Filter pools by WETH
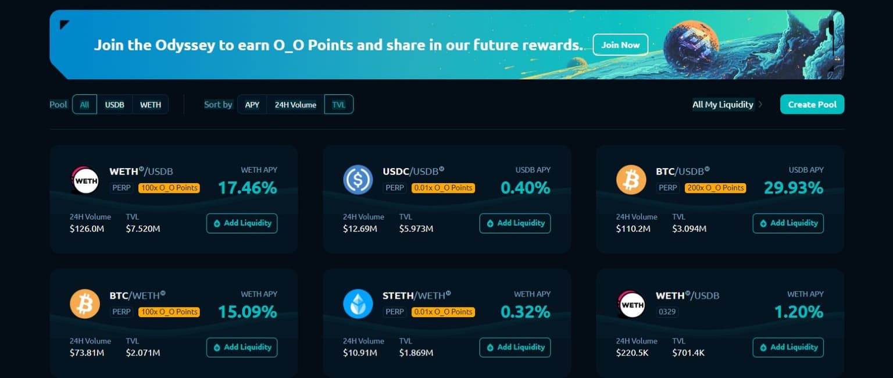The width and height of the screenshot is (893, 378). tap(151, 105)
